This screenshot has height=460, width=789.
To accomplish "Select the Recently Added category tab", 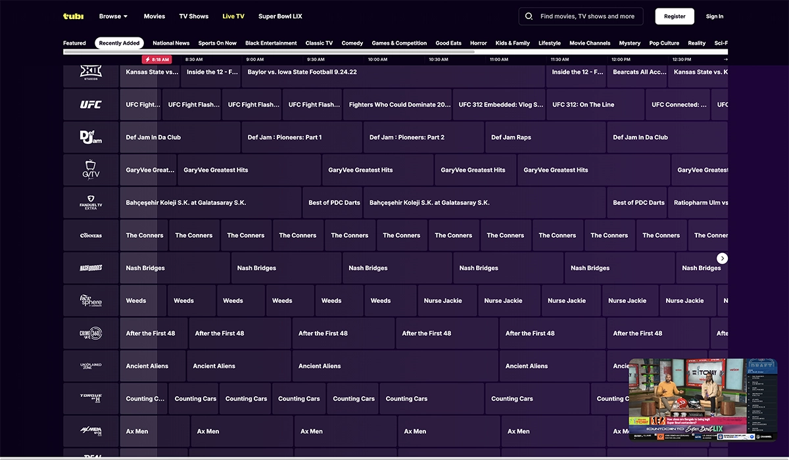I will pyautogui.click(x=119, y=43).
